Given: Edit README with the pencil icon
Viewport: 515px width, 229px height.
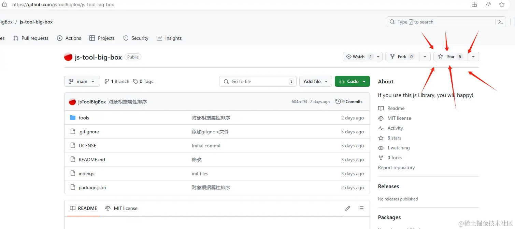Looking at the screenshot, I should pos(348,208).
